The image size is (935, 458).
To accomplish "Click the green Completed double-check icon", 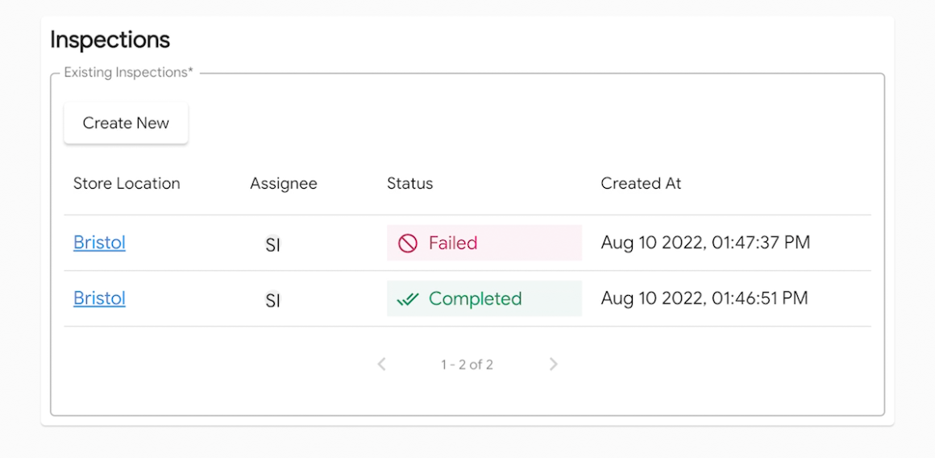I will [408, 299].
